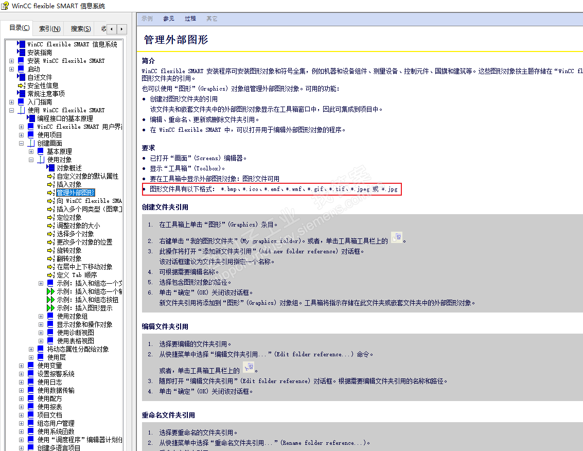The image size is (583, 451).
Task: Click the arrow icon beside 安全性信息
Action: click(x=22, y=85)
